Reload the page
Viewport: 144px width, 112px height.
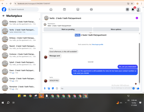tap(11, 3)
